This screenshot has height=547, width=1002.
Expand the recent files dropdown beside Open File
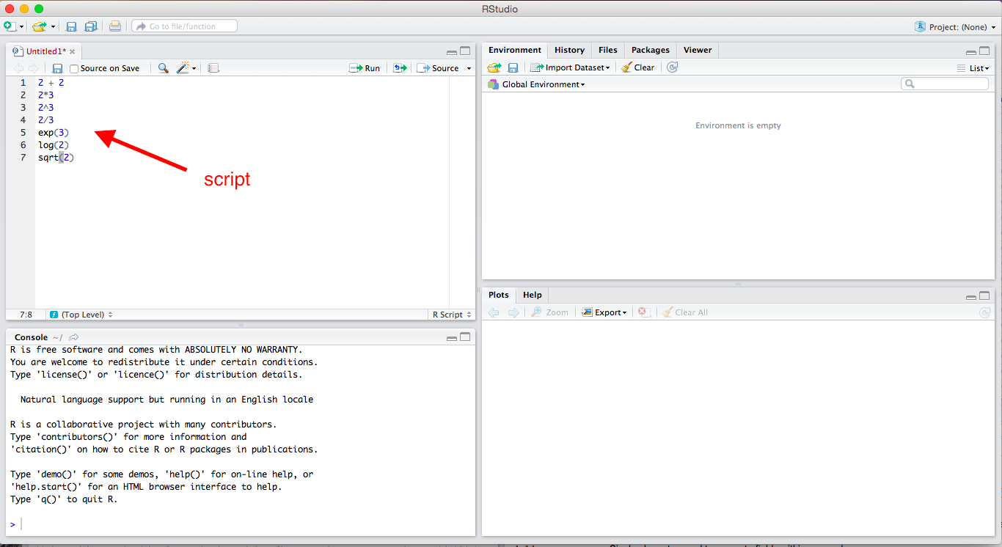pyautogui.click(x=54, y=26)
